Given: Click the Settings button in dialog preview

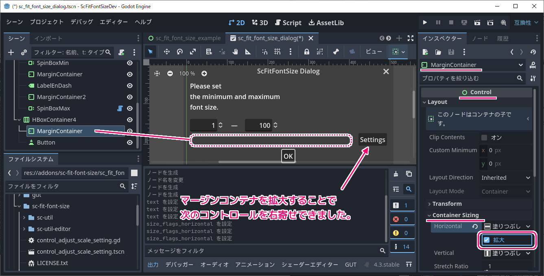Looking at the screenshot, I should pos(372,140).
